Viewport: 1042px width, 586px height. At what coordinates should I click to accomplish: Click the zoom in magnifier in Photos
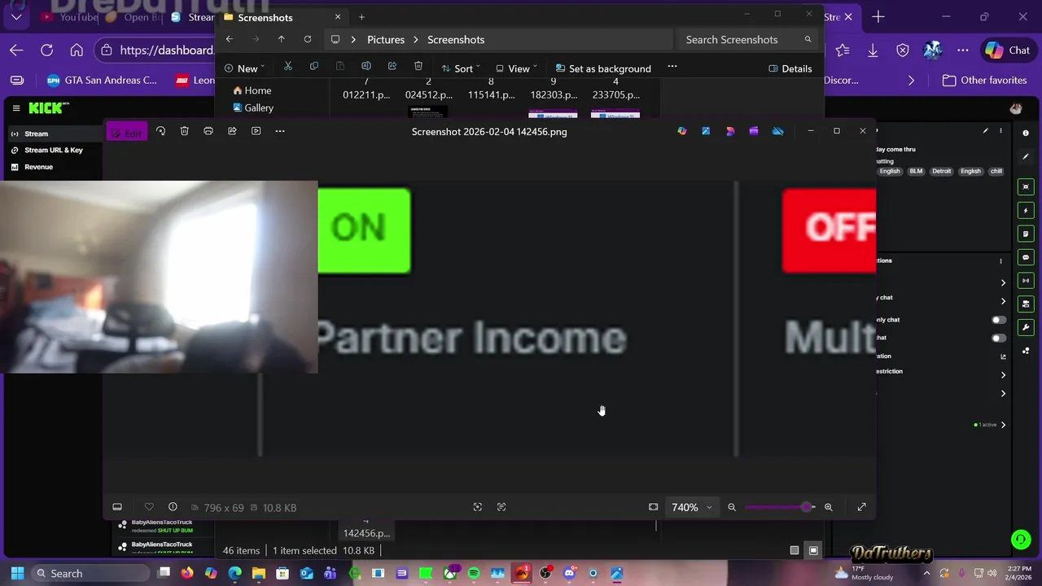point(829,507)
